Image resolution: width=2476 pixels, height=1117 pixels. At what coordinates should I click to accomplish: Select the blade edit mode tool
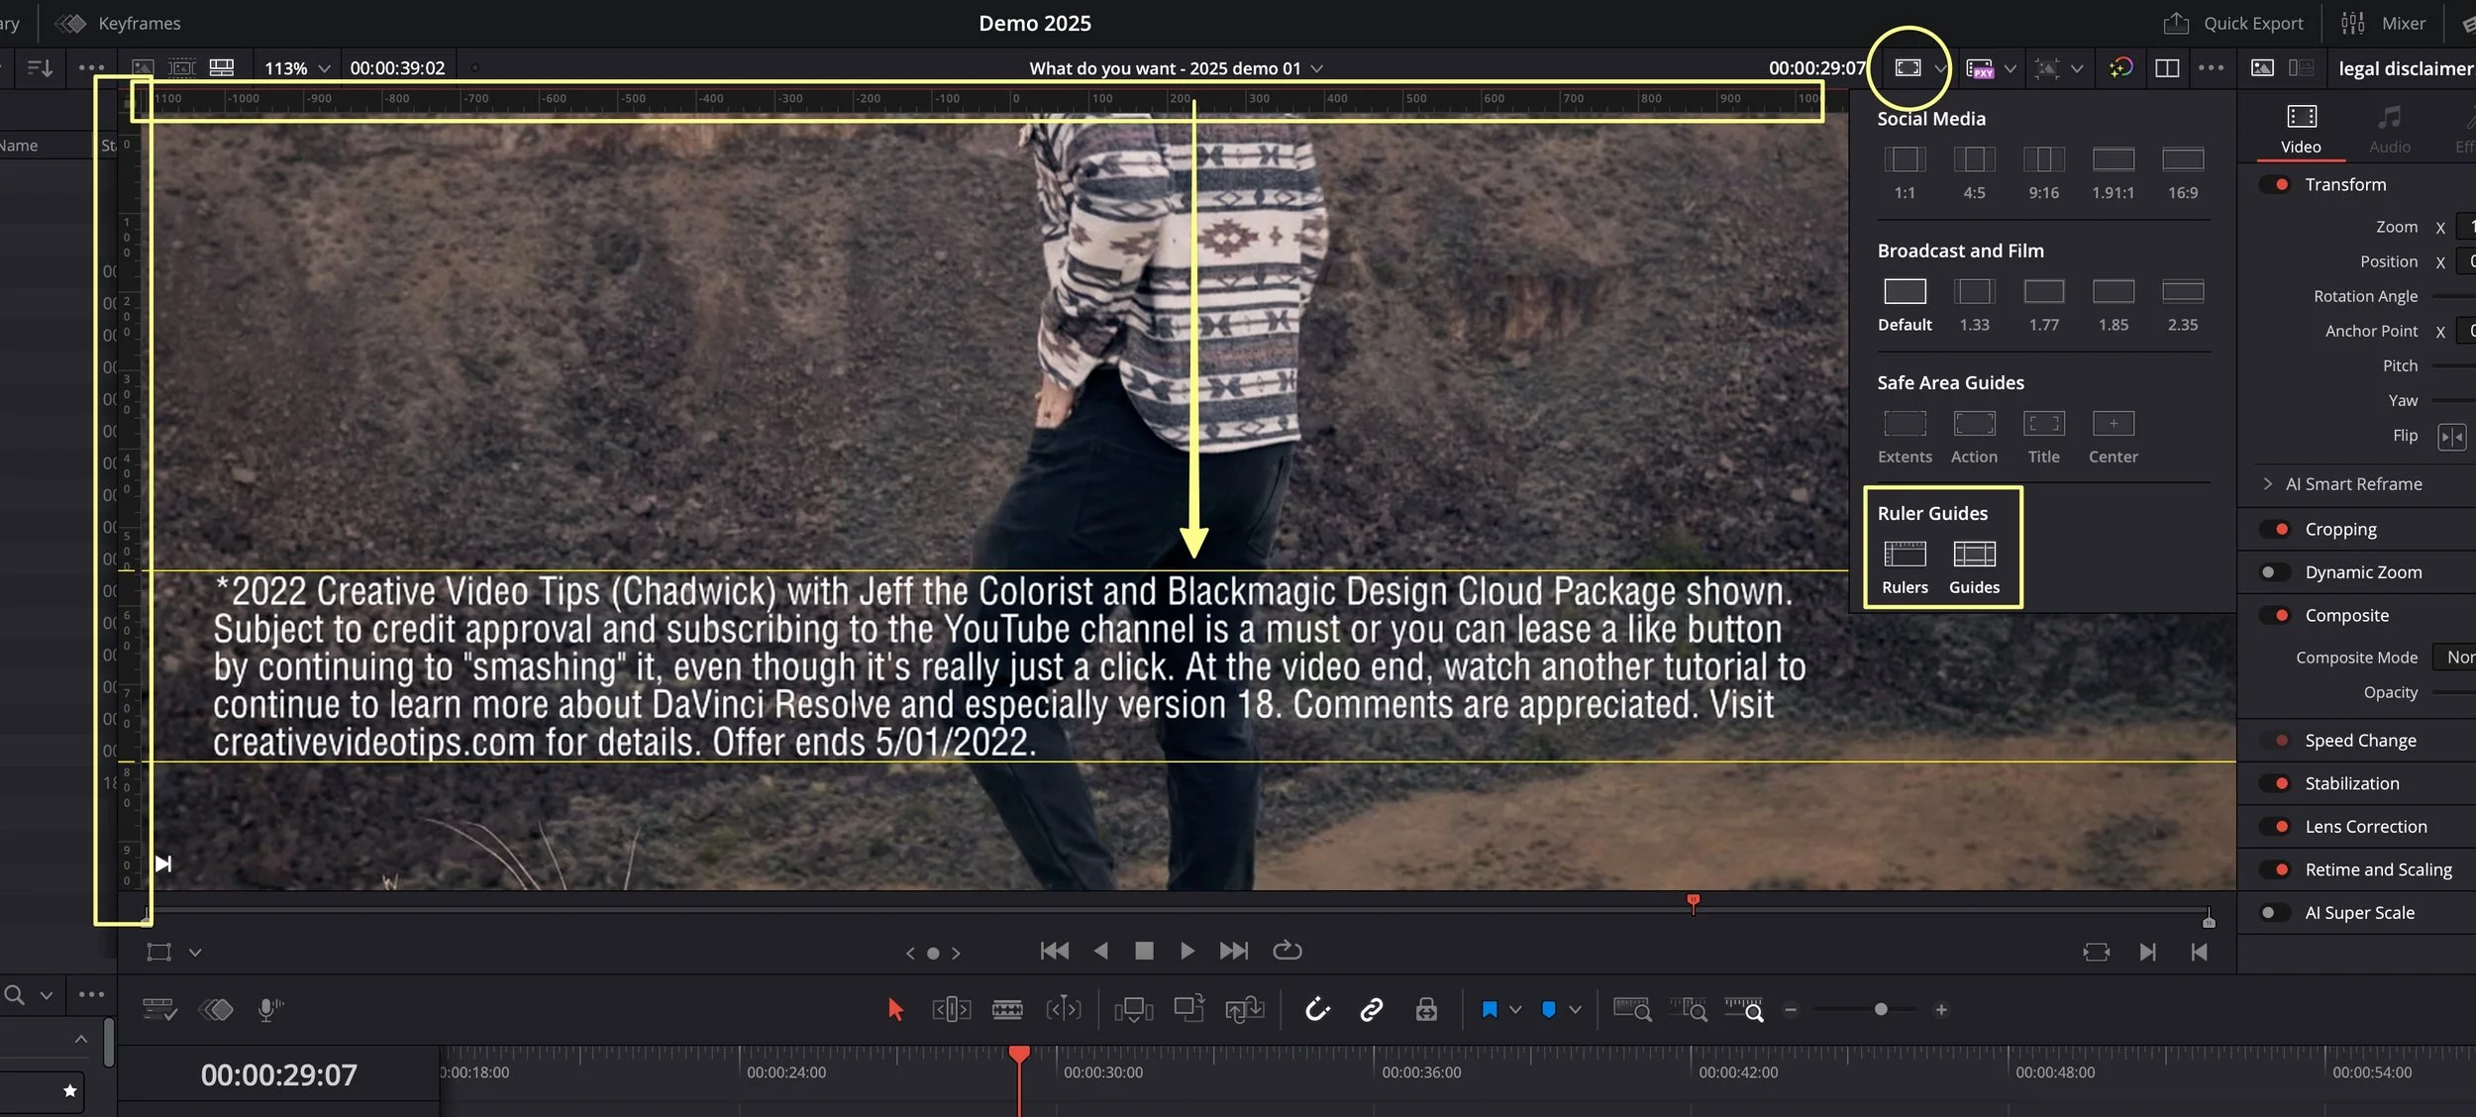pyautogui.click(x=1007, y=1009)
